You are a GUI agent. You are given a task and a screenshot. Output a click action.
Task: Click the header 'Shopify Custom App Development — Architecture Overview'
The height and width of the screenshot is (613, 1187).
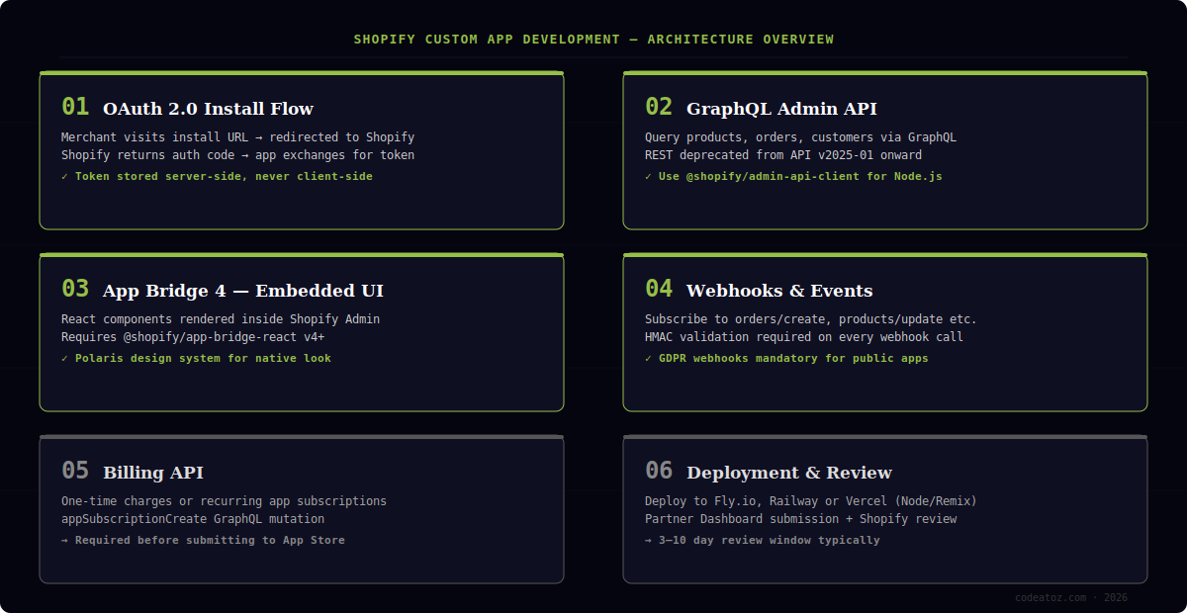tap(593, 40)
